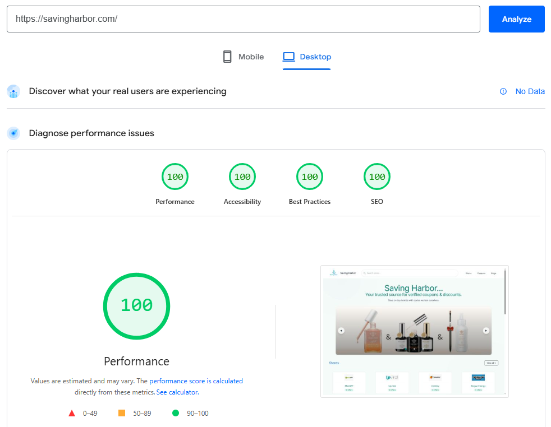Click the green circle 90–100 legend marker

click(176, 414)
